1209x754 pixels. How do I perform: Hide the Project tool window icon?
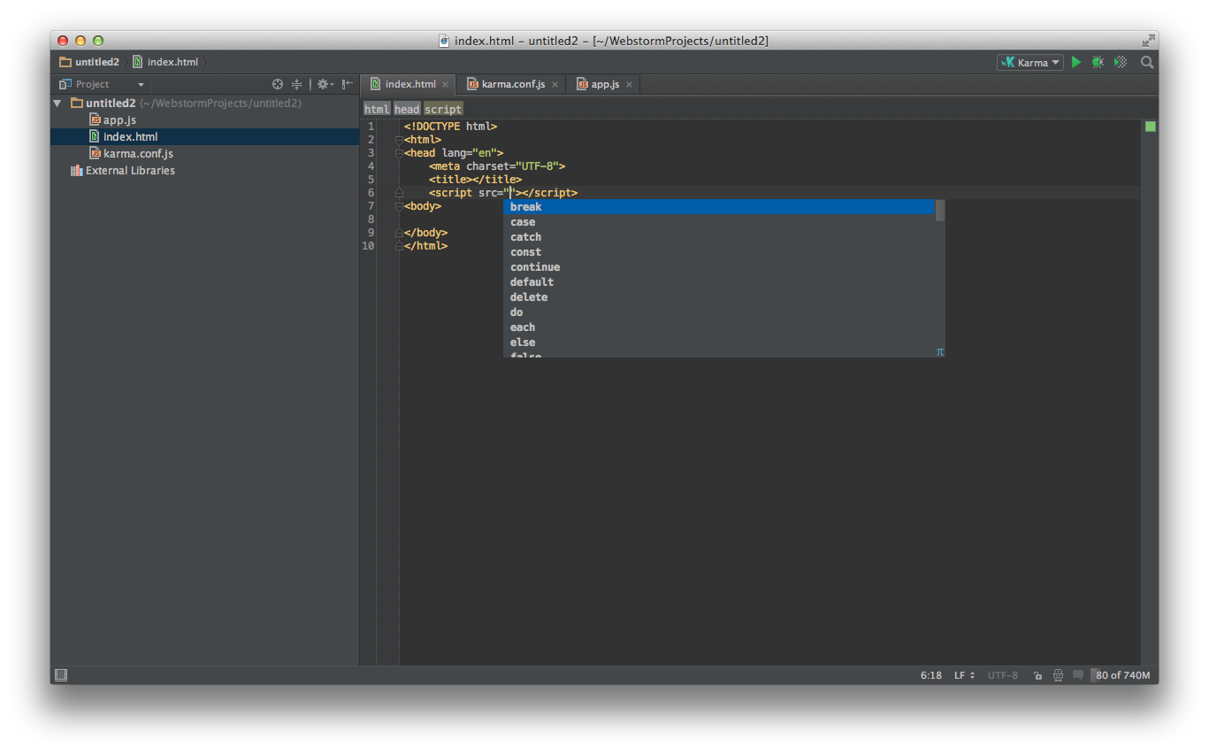click(348, 84)
